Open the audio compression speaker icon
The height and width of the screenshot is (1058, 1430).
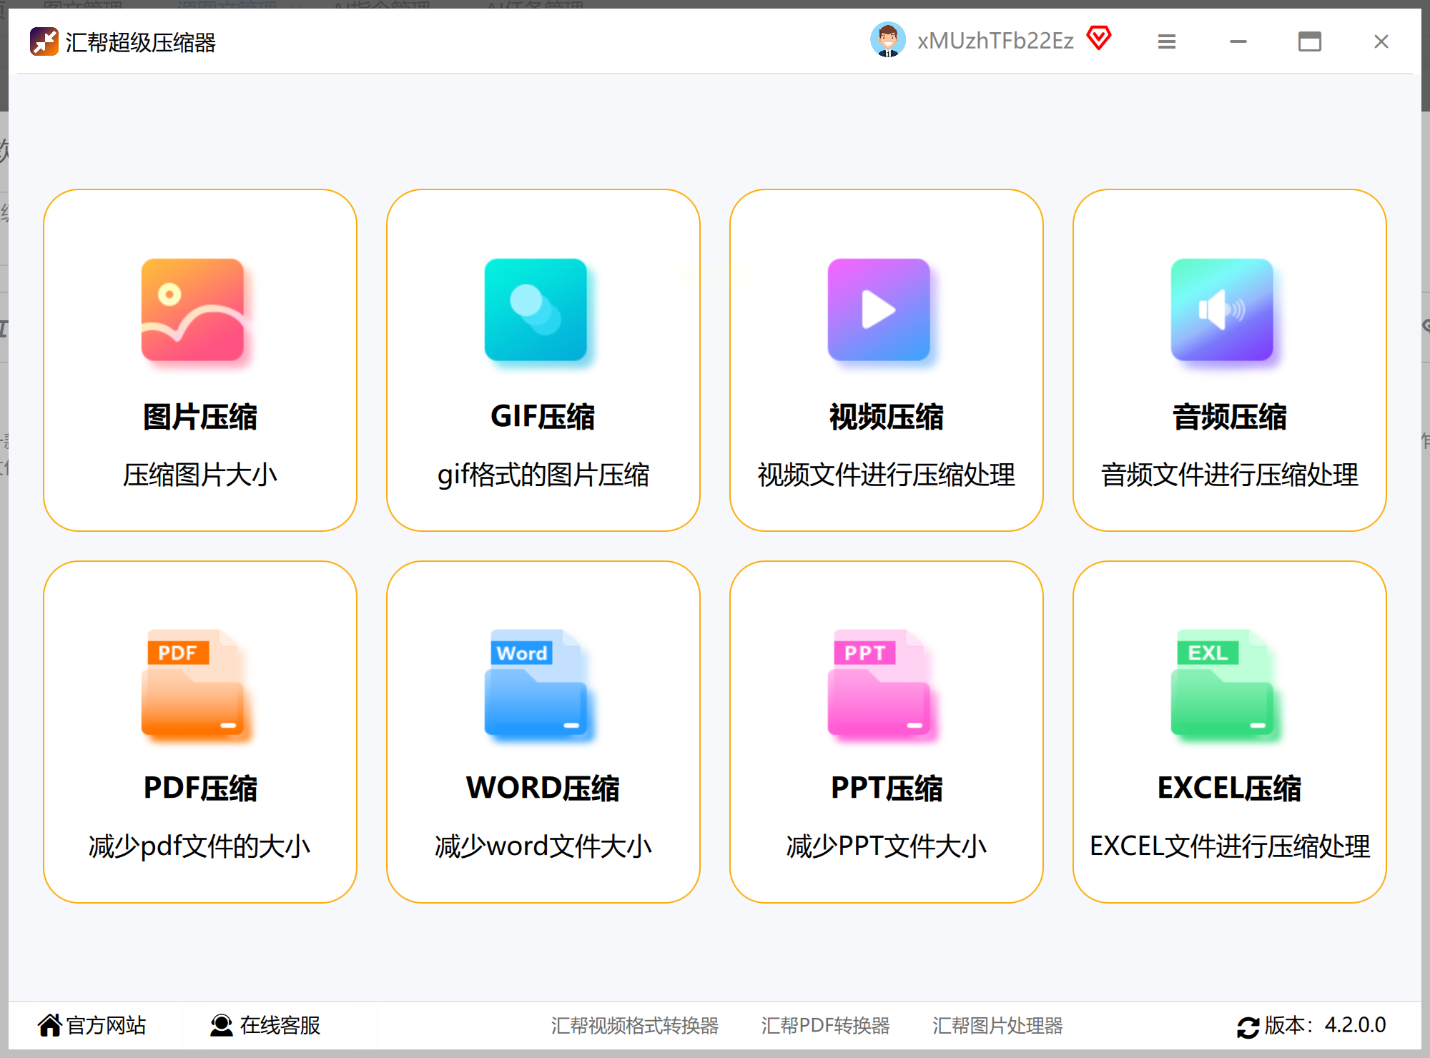(1222, 310)
